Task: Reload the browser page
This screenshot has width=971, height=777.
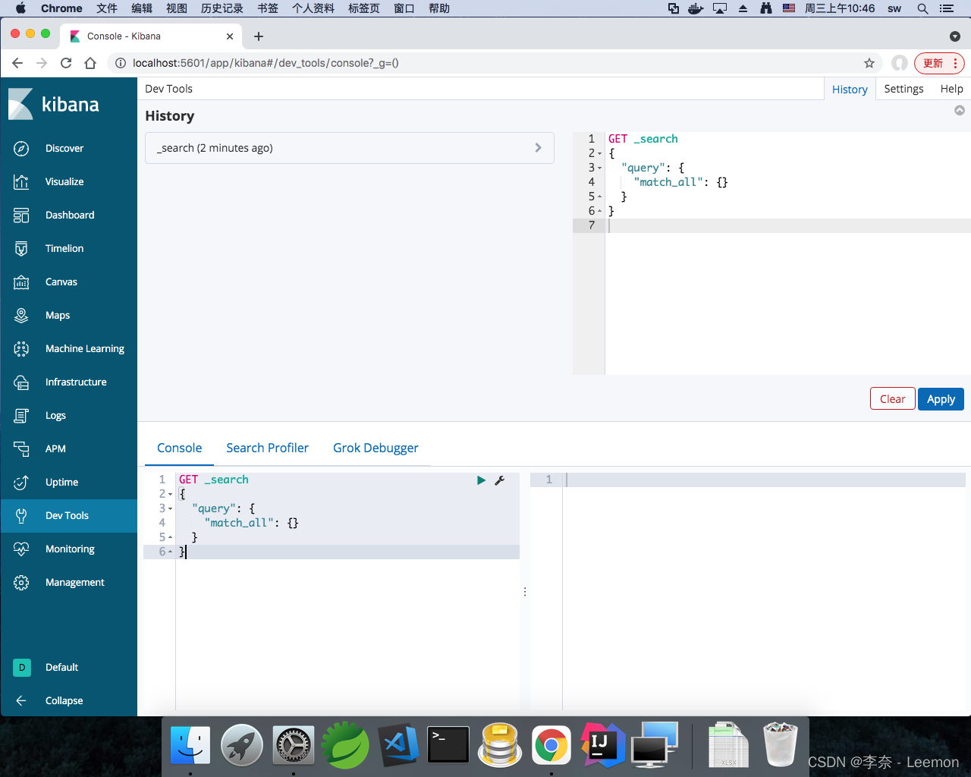Action: click(66, 63)
